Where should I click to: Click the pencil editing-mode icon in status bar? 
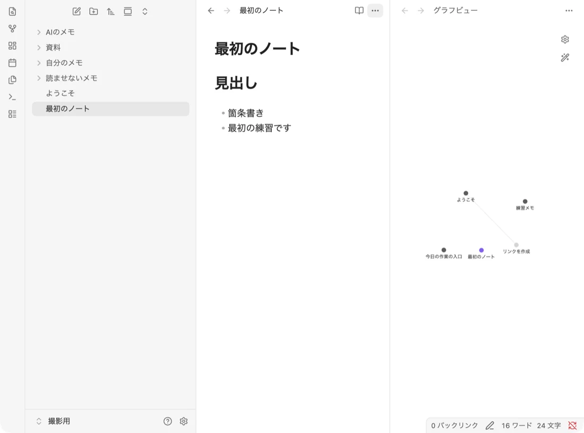click(490, 425)
